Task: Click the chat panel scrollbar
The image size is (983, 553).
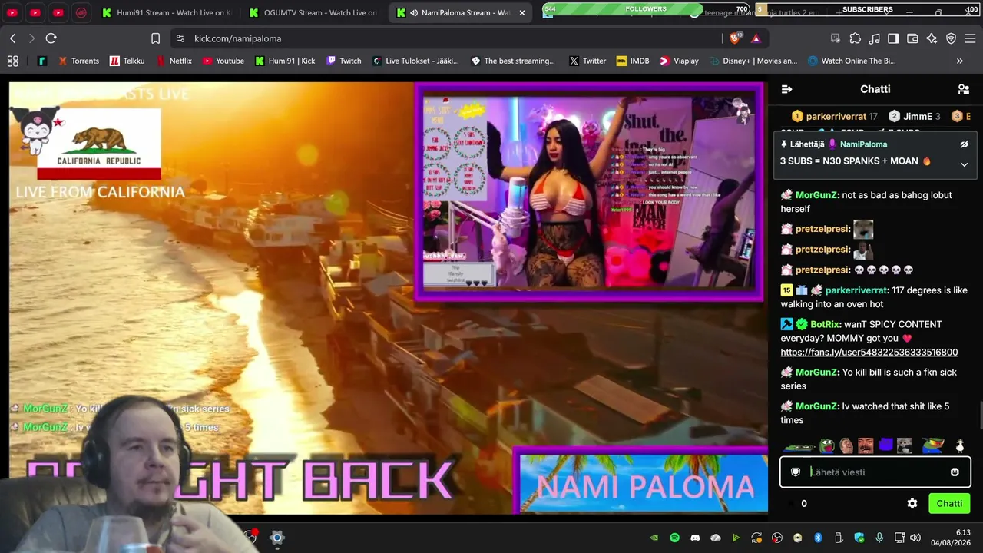Action: [x=980, y=416]
